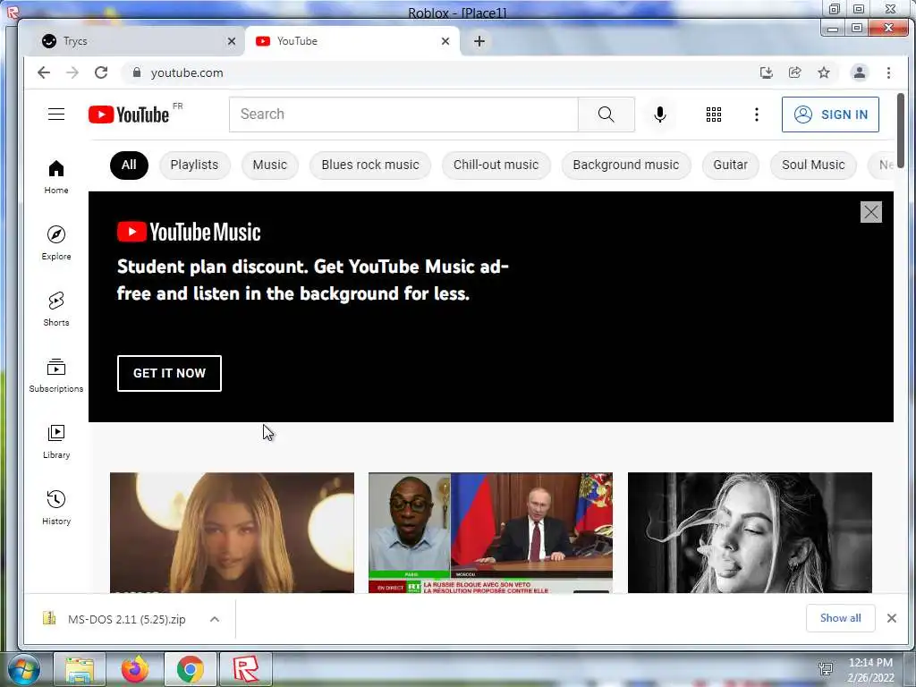Viewport: 916px width, 687px height.
Task: Open the Chrome profile icon
Action: [x=860, y=73]
